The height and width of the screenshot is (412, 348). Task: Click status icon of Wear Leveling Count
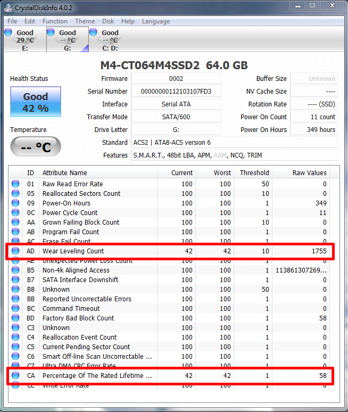point(15,251)
